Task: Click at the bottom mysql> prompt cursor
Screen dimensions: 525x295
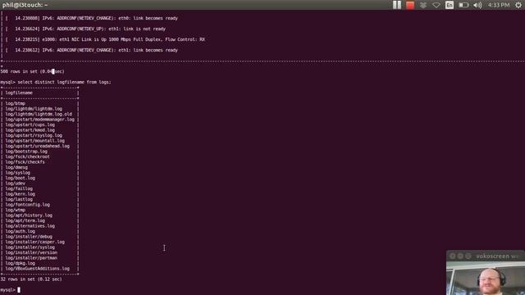Action: (19, 290)
